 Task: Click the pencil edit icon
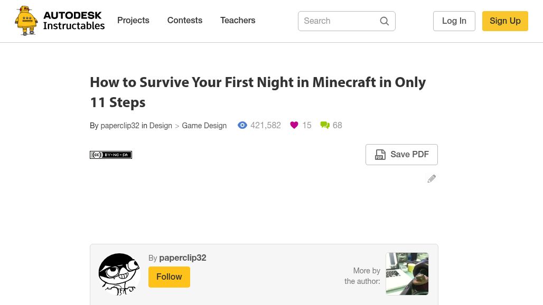(432, 179)
